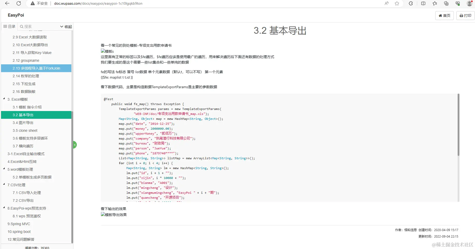Click the browser profile avatar icon
This screenshot has width=475, height=249.
click(470, 3)
